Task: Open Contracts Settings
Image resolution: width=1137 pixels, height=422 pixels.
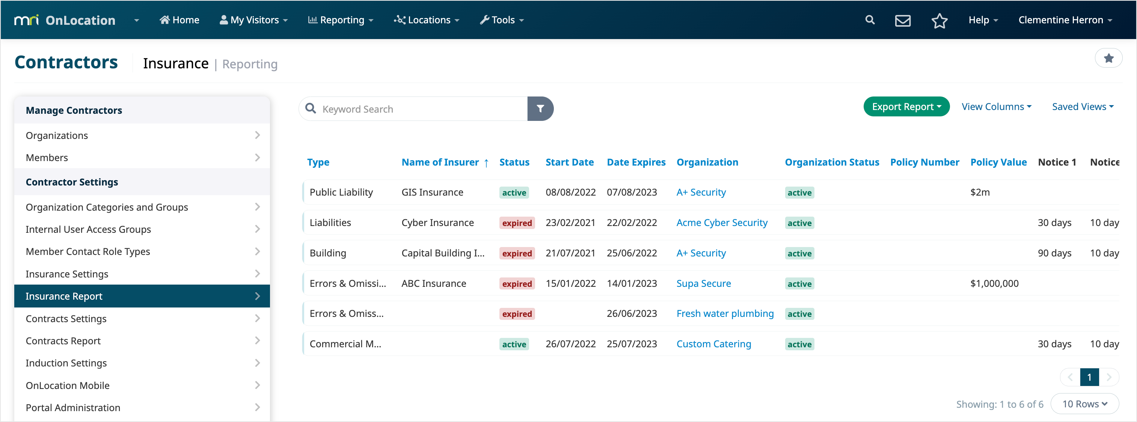Action: [142, 318]
